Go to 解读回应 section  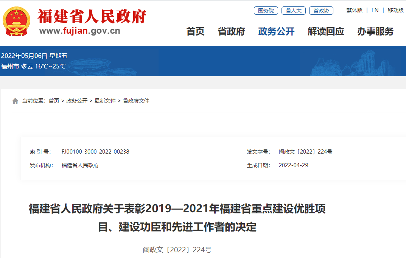tap(326, 31)
